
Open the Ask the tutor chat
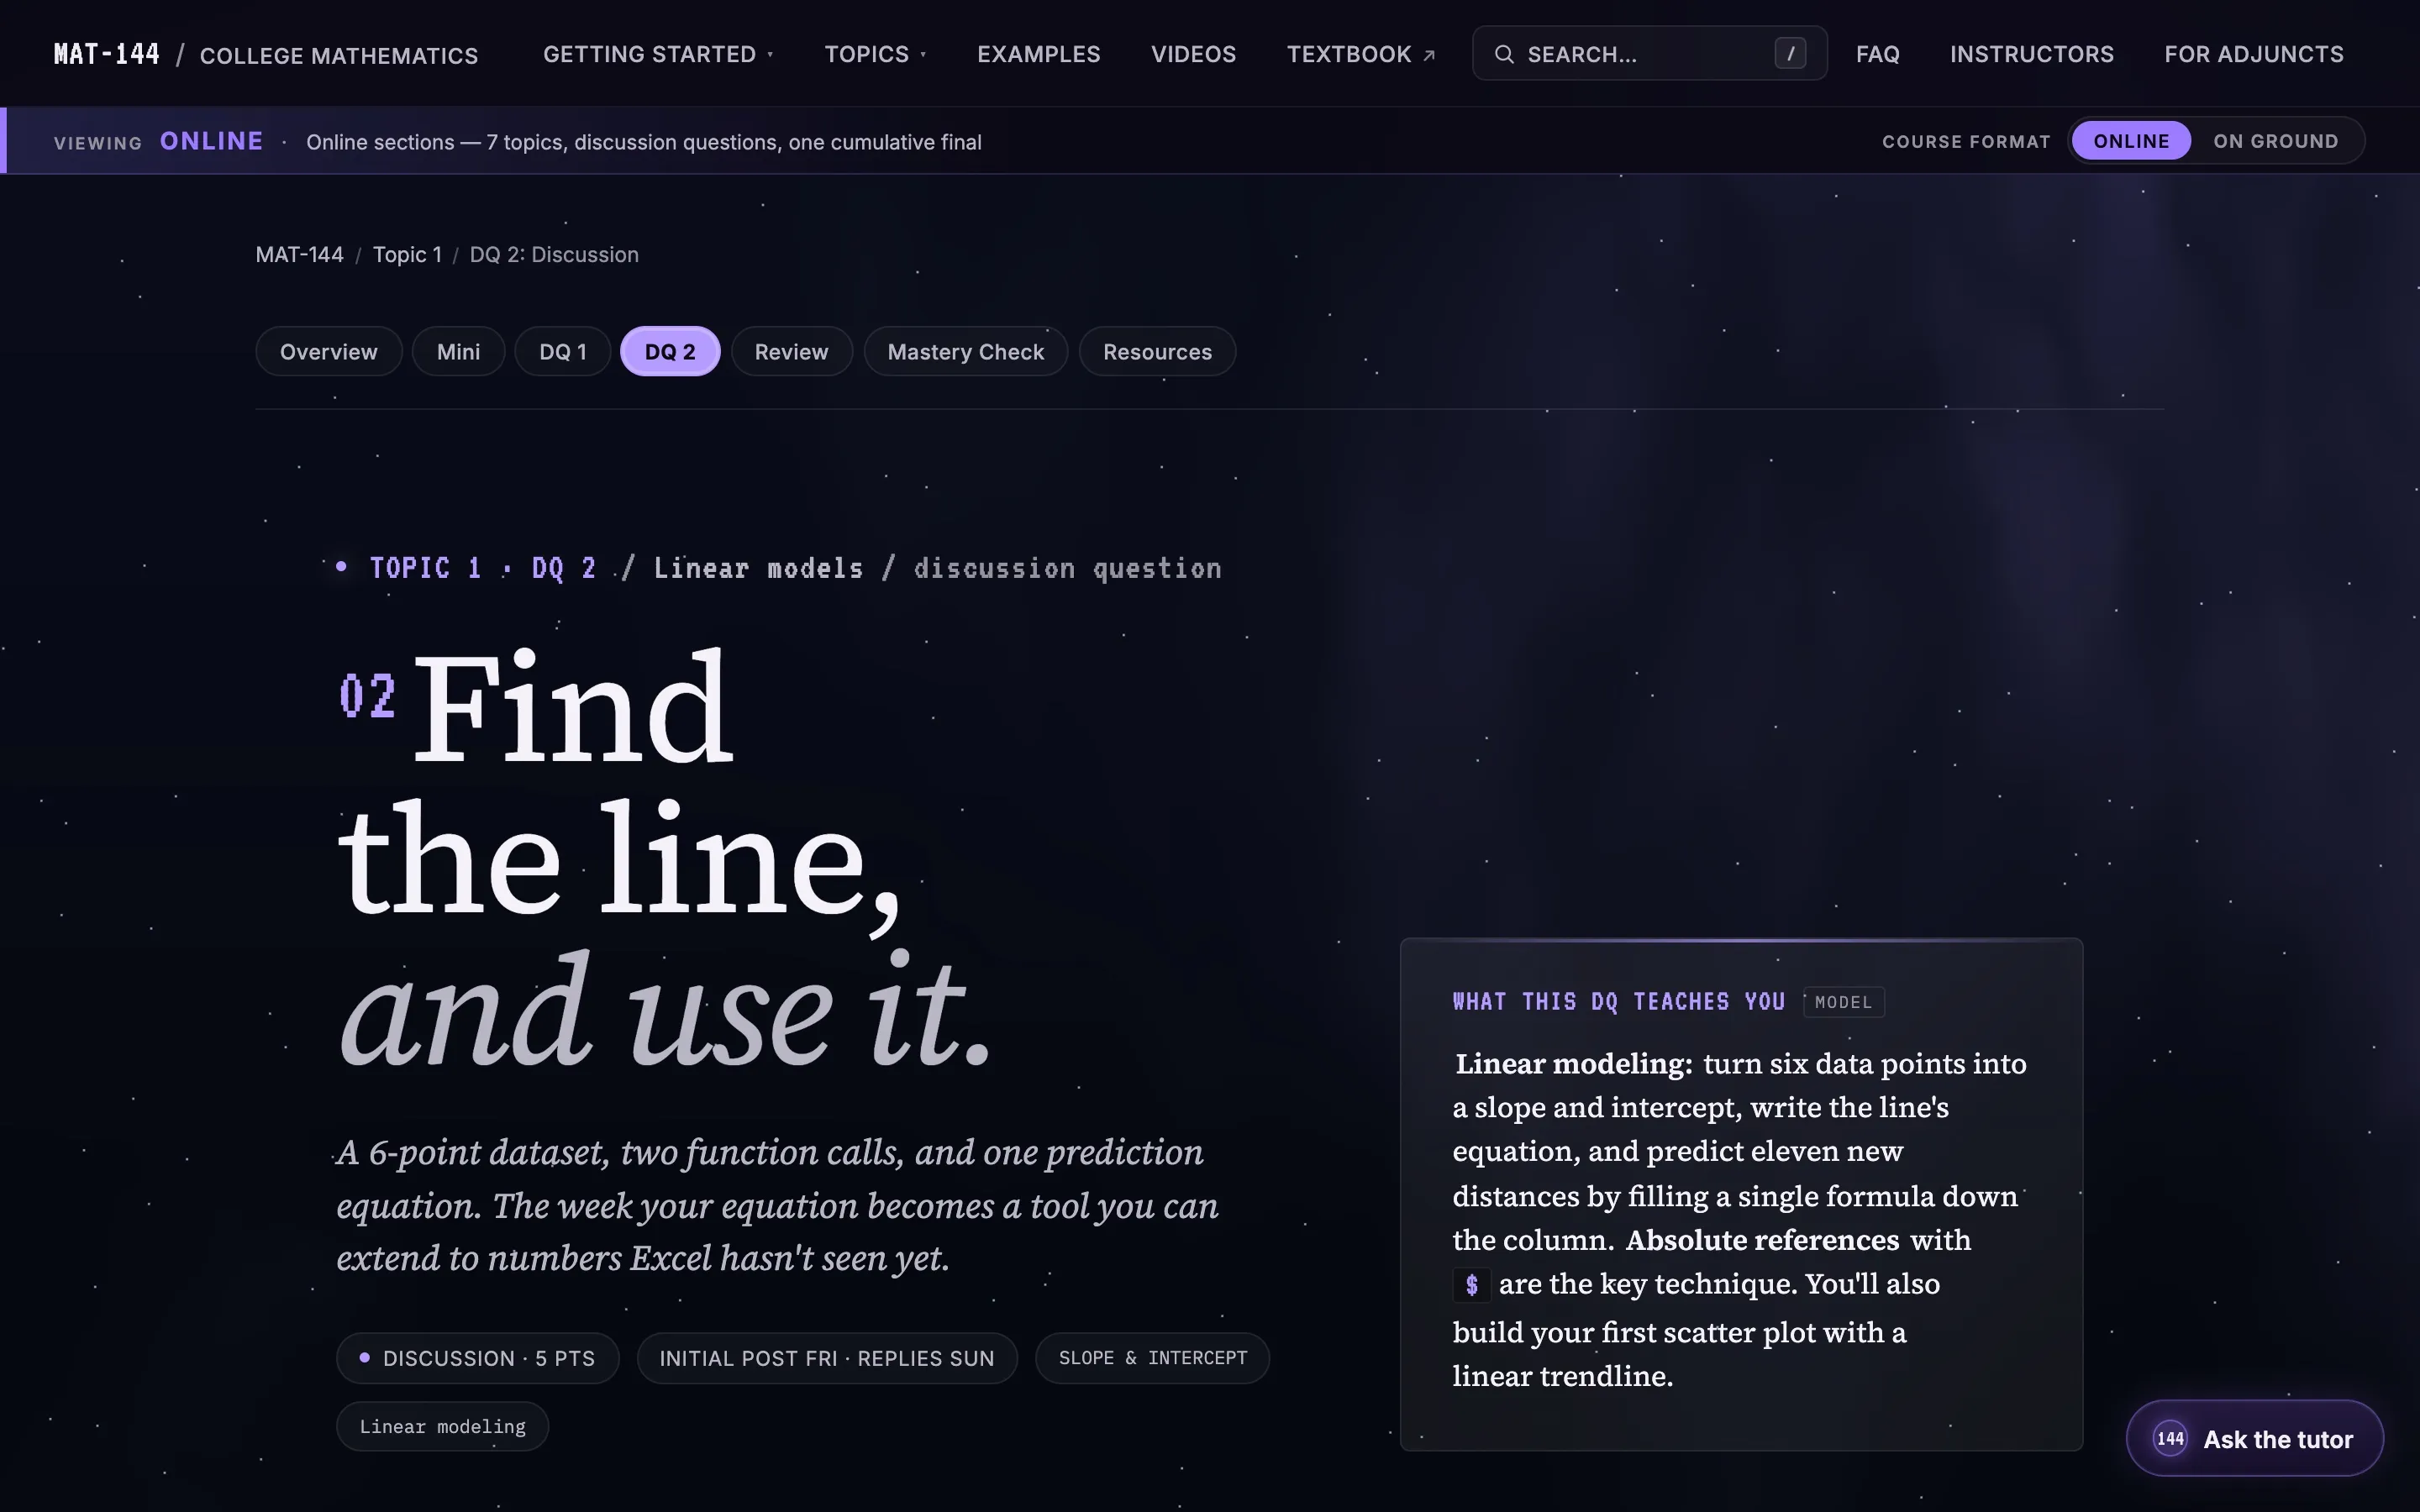click(2254, 1439)
